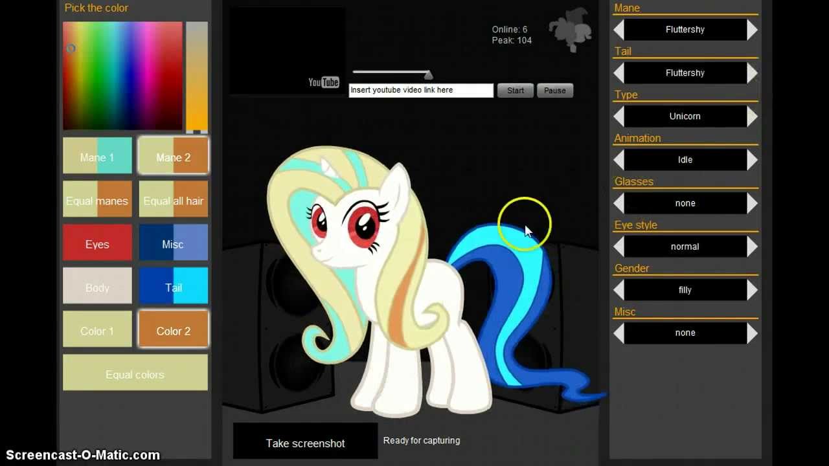Select the Mane 2 color button

coord(174,156)
